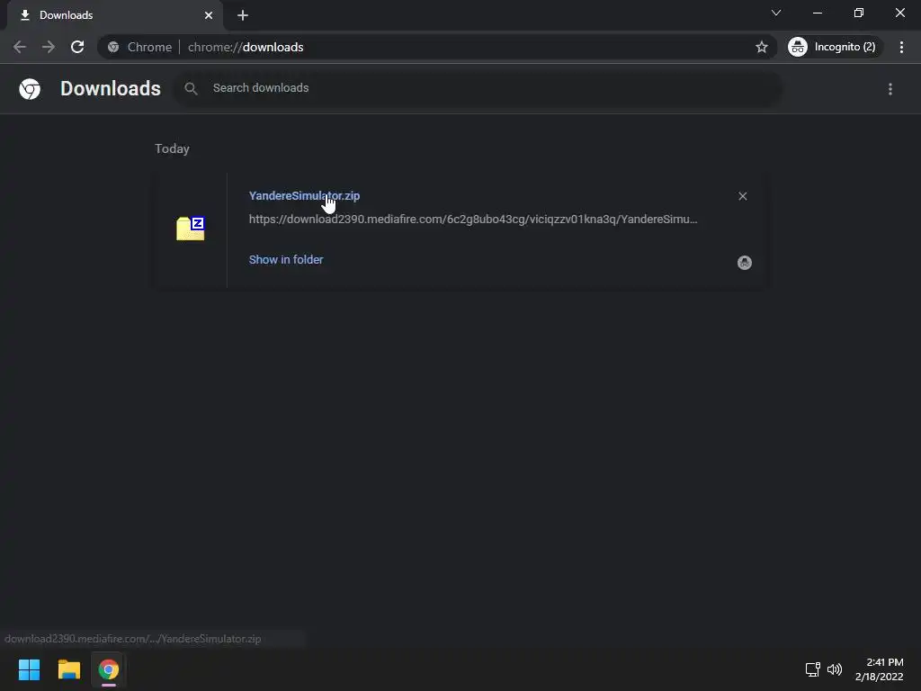Click the Chrome taskbar icon
The height and width of the screenshot is (691, 921).
pyautogui.click(x=109, y=669)
